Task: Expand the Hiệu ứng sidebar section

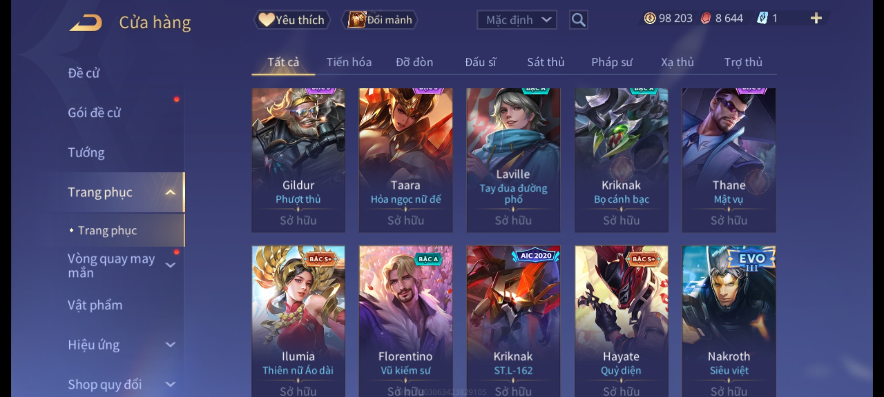Action: point(170,345)
